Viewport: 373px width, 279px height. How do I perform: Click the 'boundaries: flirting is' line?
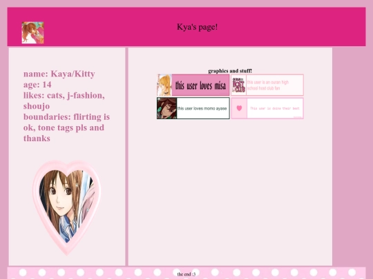click(66, 117)
